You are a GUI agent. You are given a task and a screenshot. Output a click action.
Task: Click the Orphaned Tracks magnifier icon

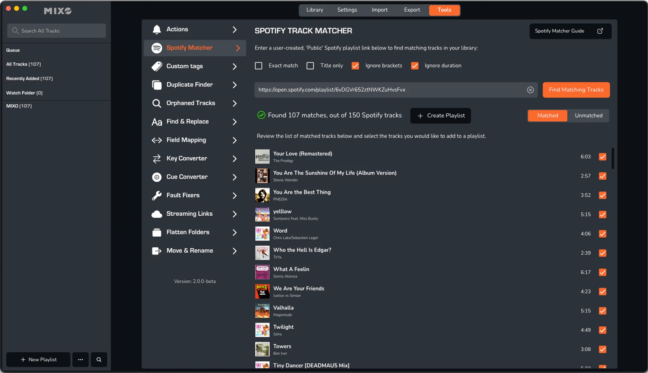point(157,103)
